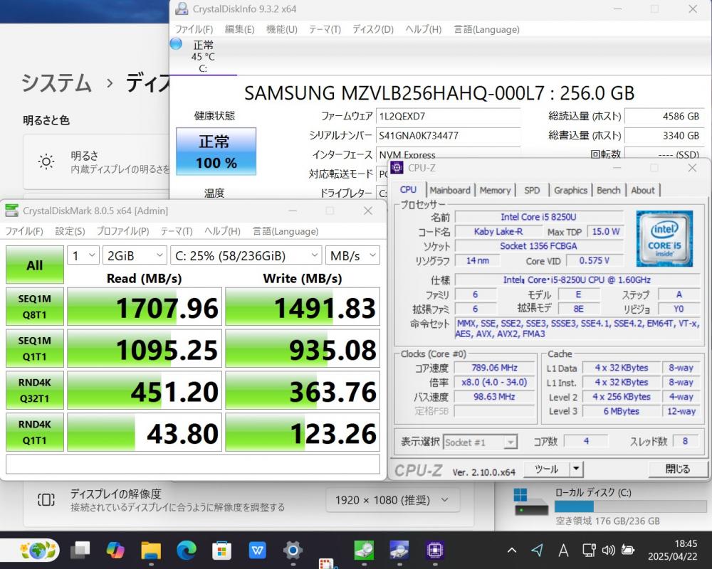Open the CrystalDiskInfo 機能(U) menu
This screenshot has height=569, width=712.
point(281,29)
